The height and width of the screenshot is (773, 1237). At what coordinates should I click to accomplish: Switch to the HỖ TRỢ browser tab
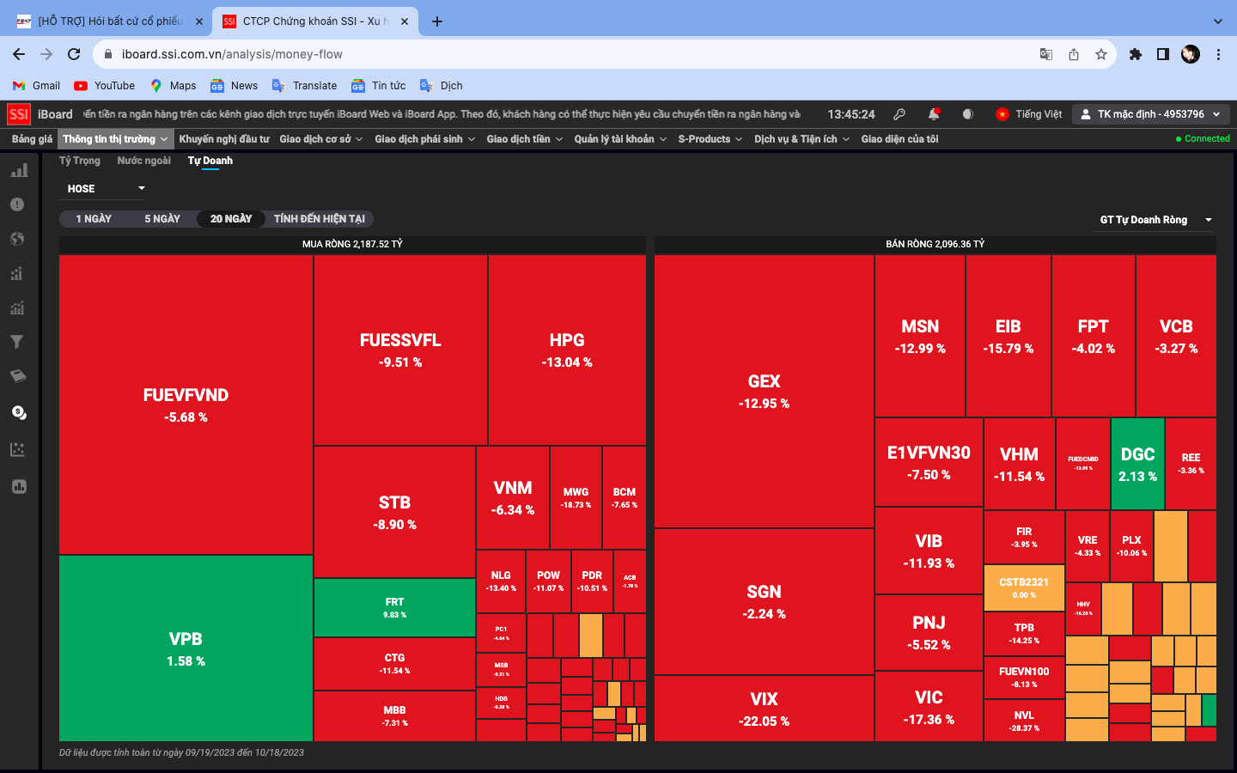tap(111, 21)
